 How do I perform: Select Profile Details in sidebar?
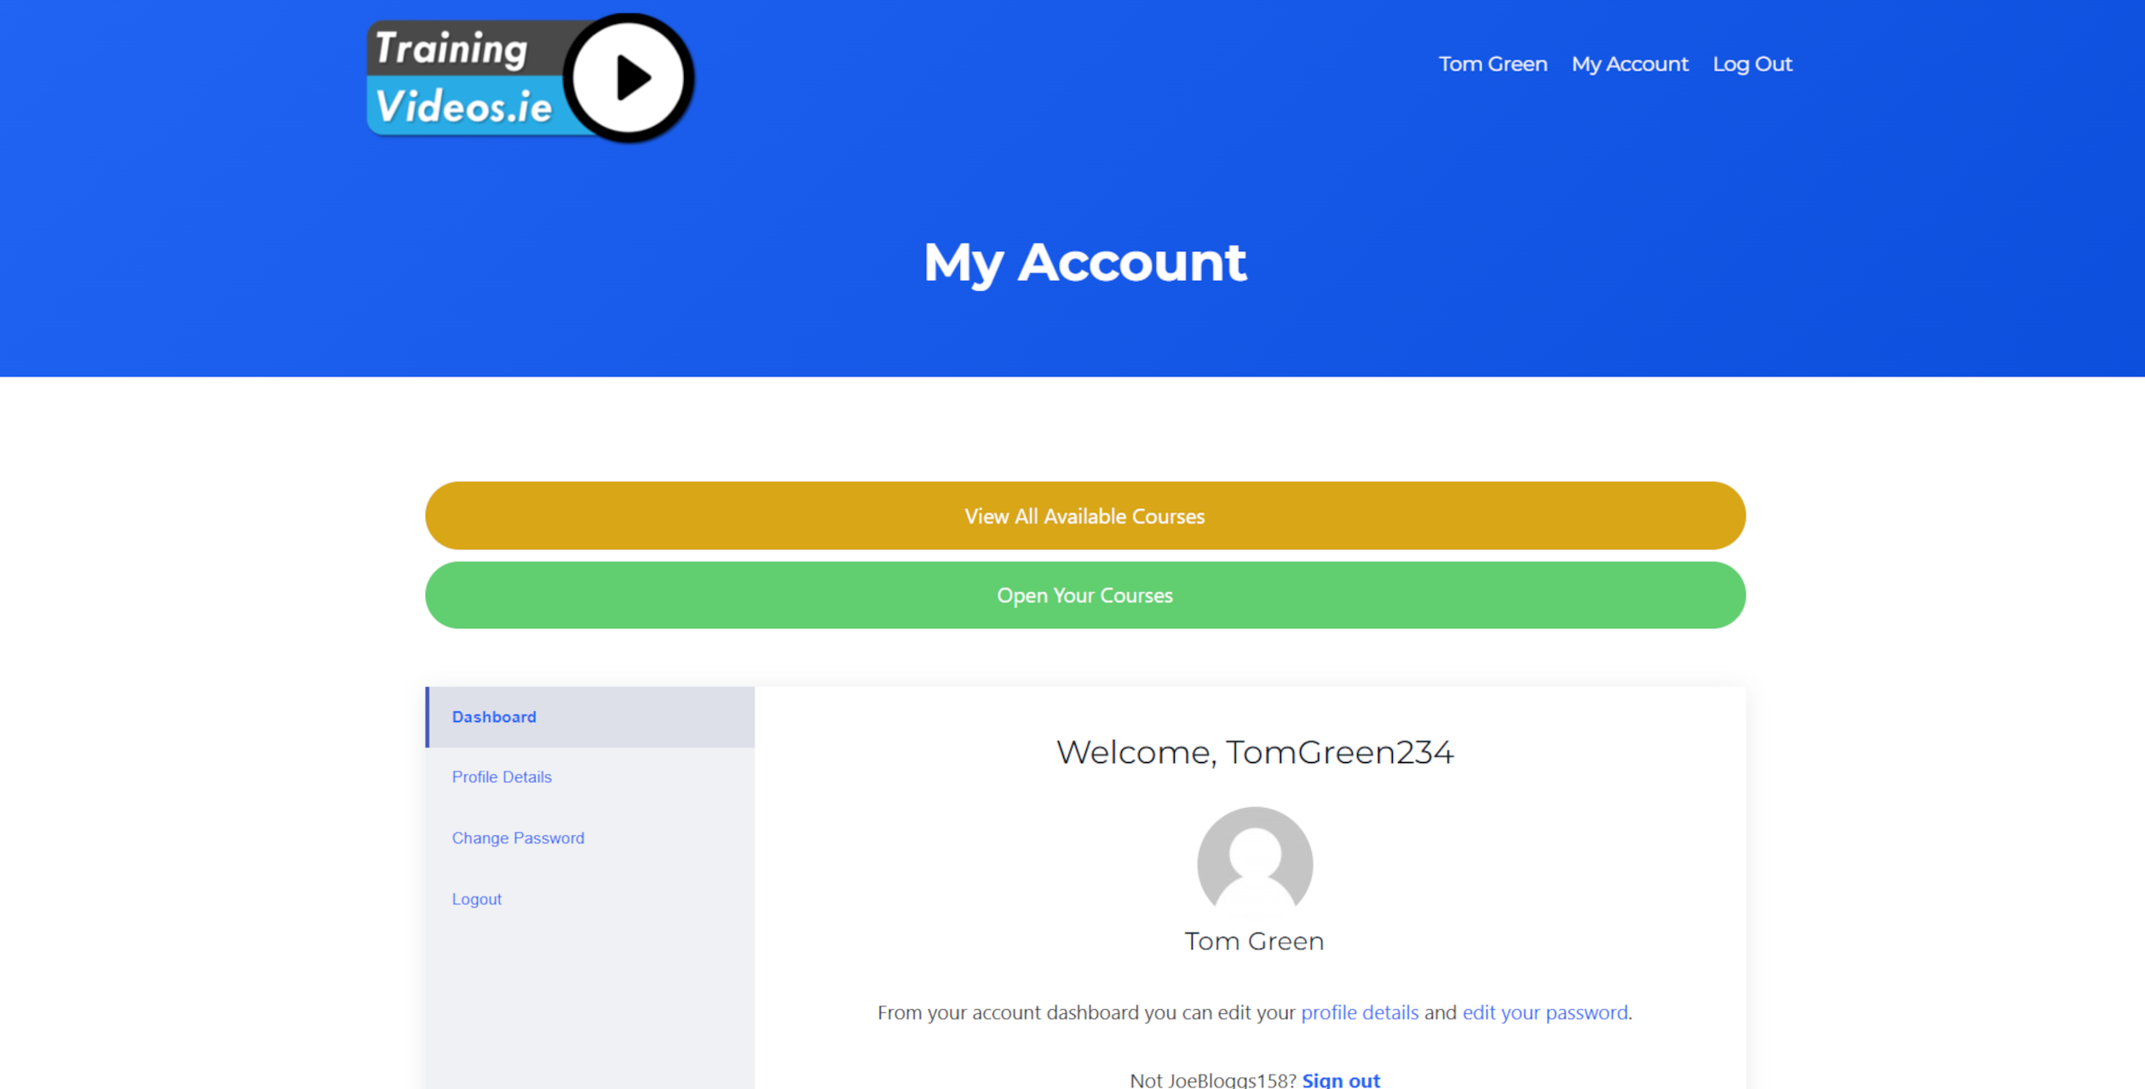tap(502, 777)
